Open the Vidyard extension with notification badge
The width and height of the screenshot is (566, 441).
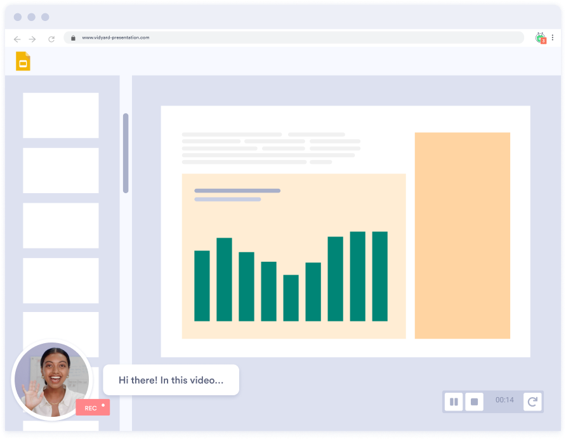point(539,37)
